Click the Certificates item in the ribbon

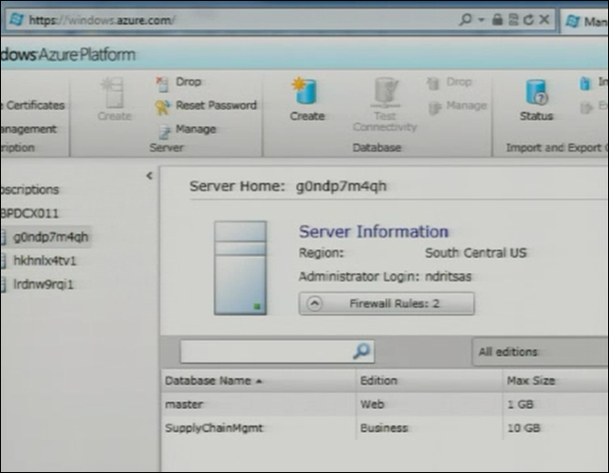(x=34, y=105)
